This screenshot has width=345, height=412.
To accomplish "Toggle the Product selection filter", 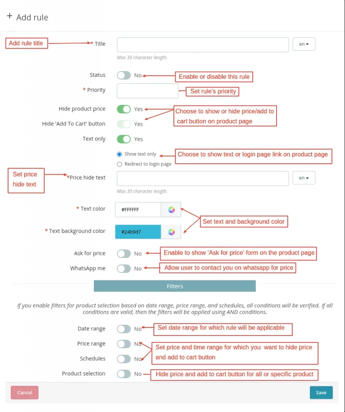I will (x=124, y=374).
